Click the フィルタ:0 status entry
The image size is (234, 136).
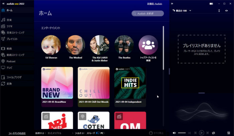[x=79, y=133]
